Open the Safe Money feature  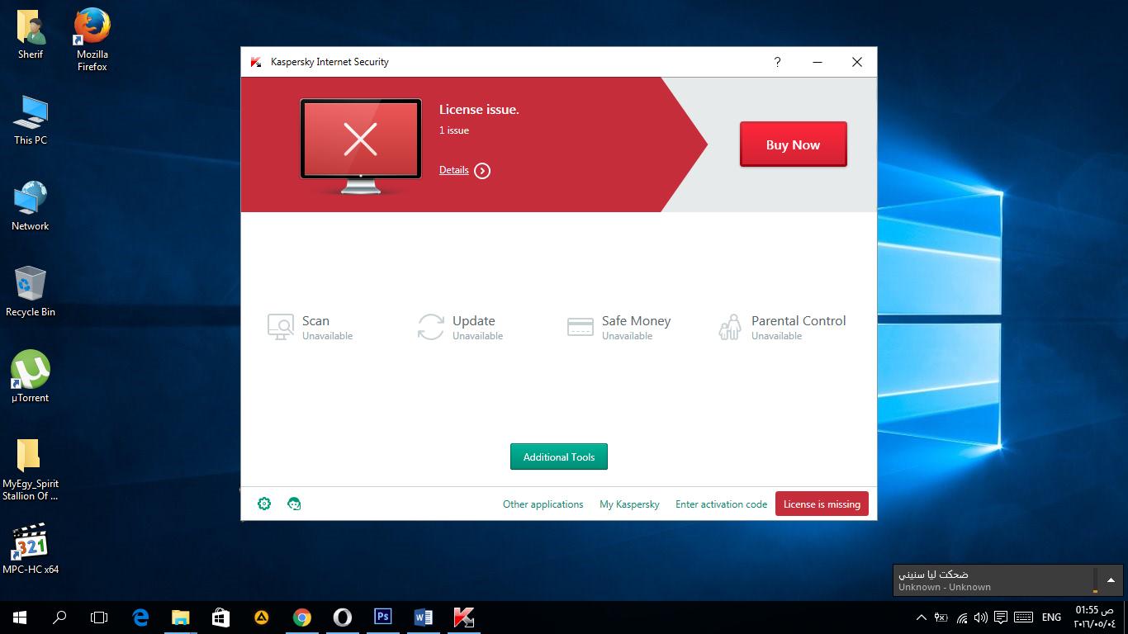(619, 327)
